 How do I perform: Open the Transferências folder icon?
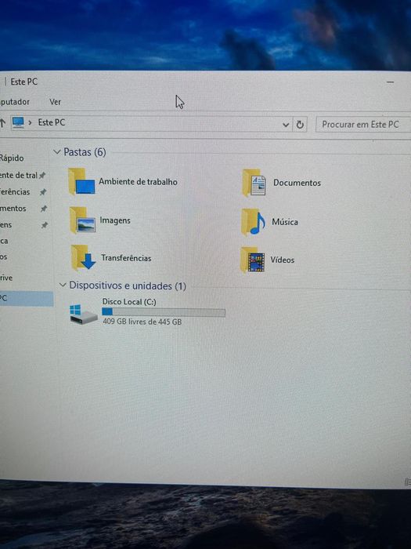pos(83,258)
